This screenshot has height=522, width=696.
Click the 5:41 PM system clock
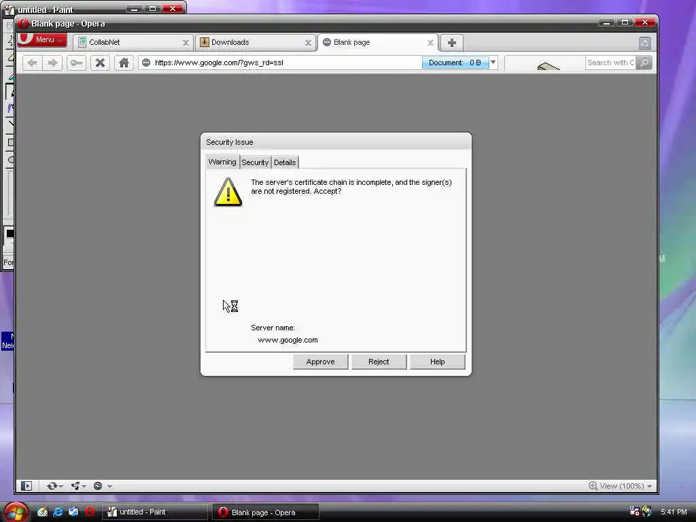tap(674, 512)
